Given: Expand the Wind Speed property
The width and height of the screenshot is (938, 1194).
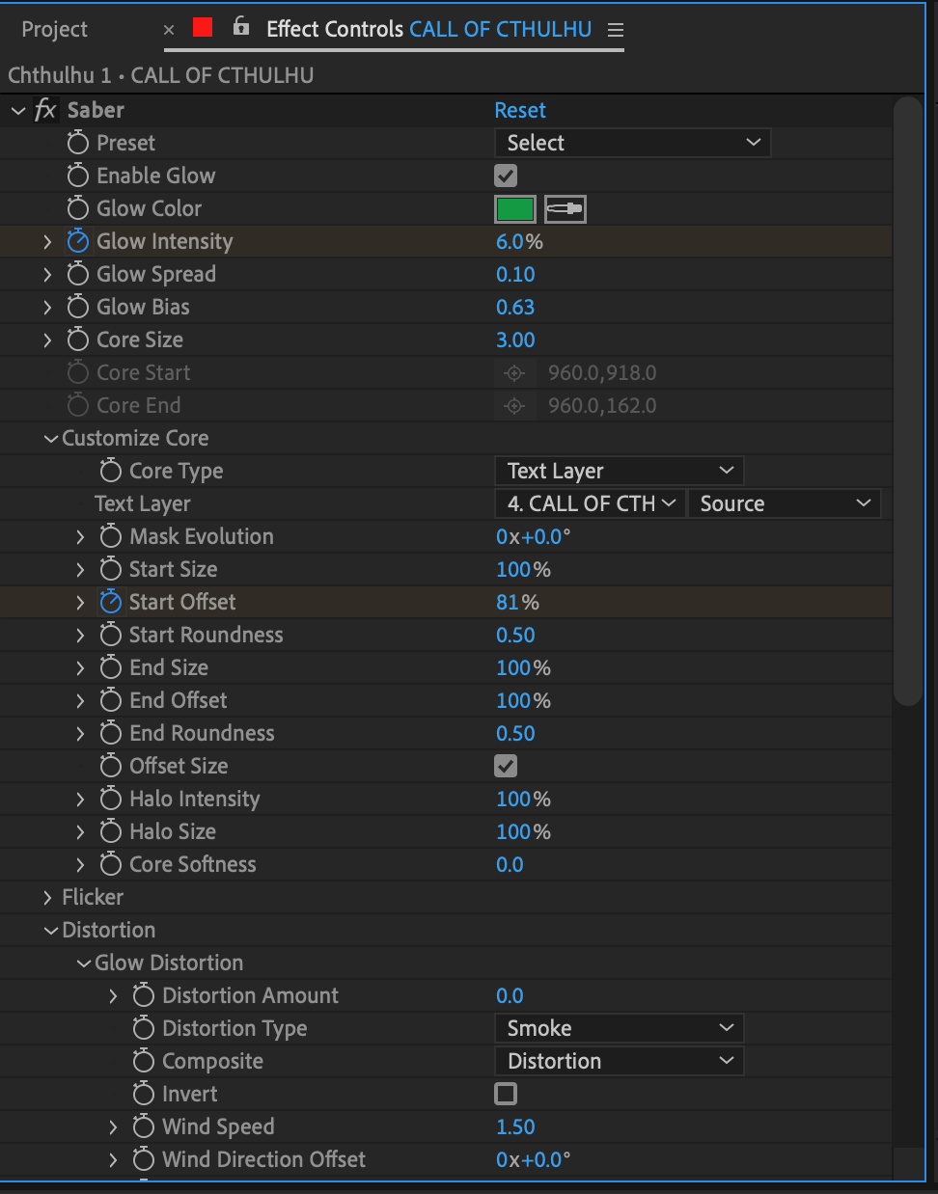Looking at the screenshot, I should click(114, 1126).
